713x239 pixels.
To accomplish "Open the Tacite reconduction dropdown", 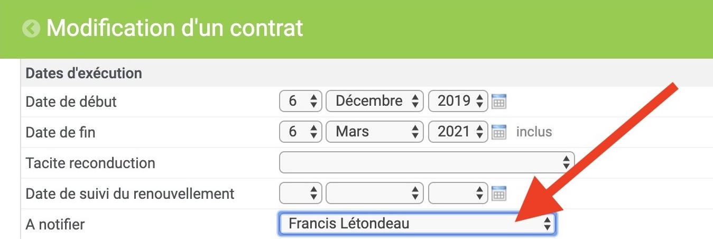I will 427,162.
